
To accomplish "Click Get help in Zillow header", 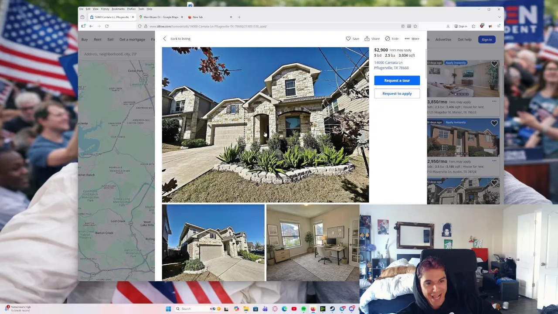I will 464,40.
